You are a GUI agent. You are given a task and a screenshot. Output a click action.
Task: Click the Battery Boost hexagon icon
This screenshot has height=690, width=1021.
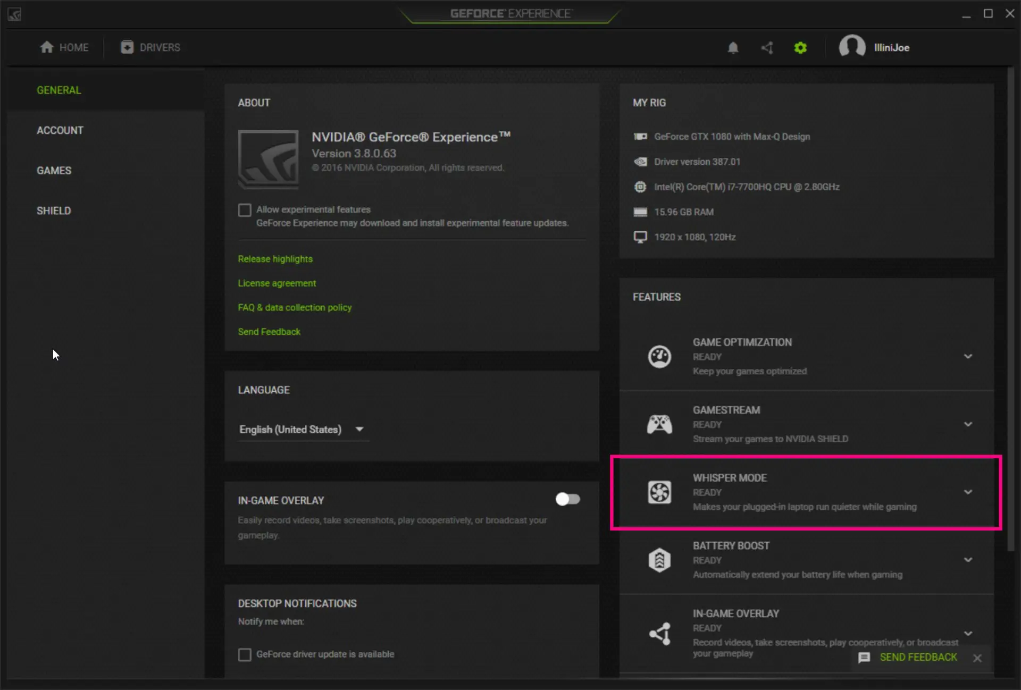click(659, 560)
